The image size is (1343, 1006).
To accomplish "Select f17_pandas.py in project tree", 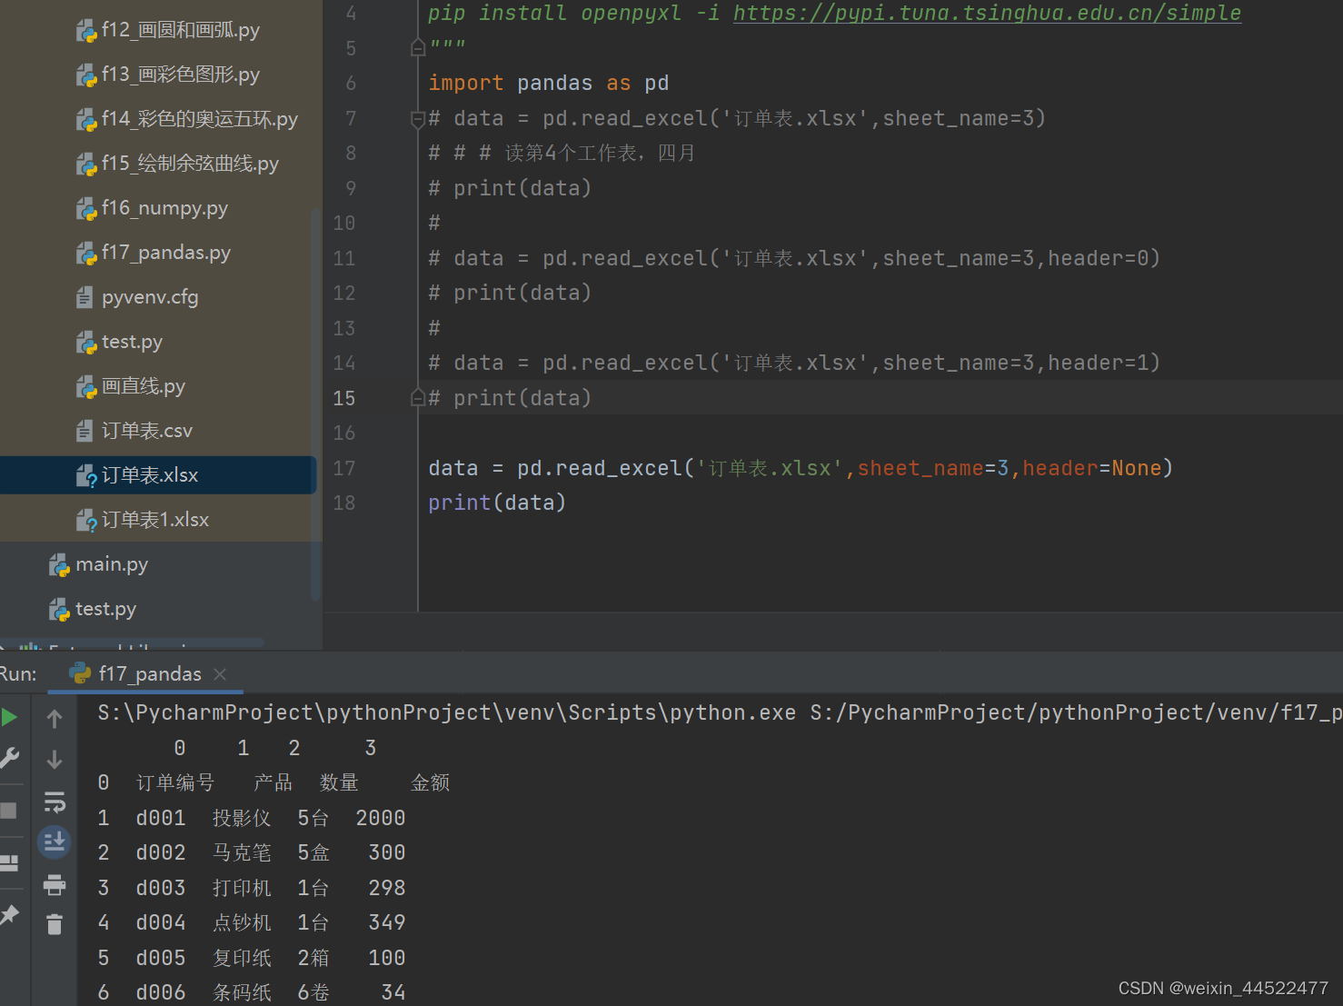I will tap(165, 253).
